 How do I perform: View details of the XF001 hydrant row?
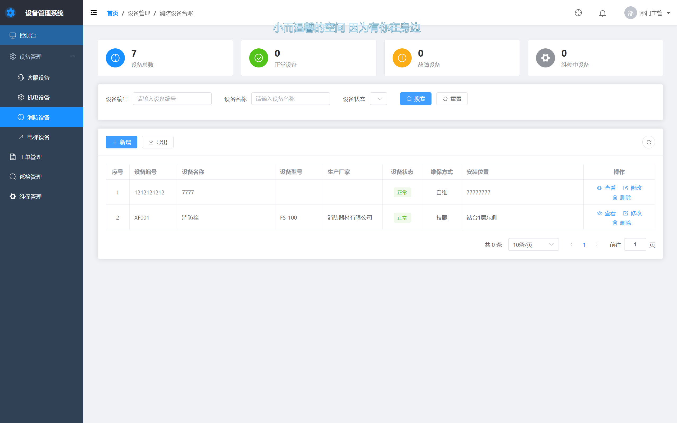click(606, 213)
